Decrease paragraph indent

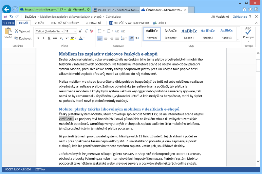click(117, 31)
